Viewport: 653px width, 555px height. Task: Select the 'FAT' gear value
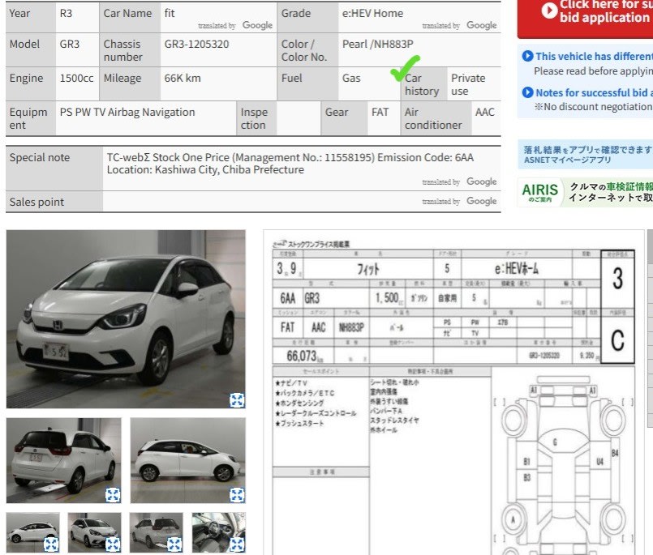tap(380, 113)
